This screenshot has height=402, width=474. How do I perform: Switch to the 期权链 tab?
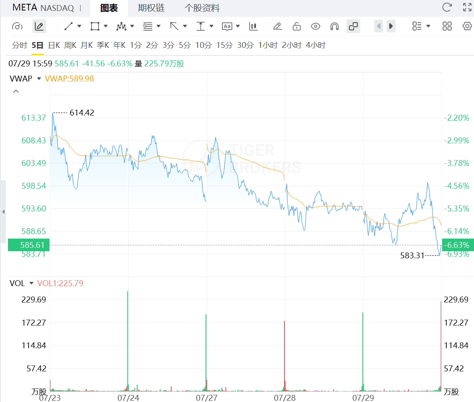(151, 8)
